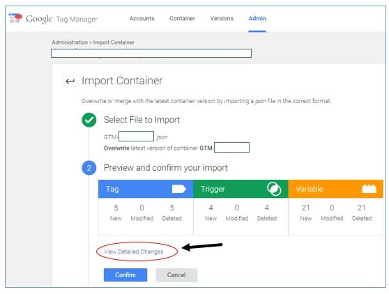Confirm the container import
This screenshot has height=294, width=389.
(x=125, y=275)
